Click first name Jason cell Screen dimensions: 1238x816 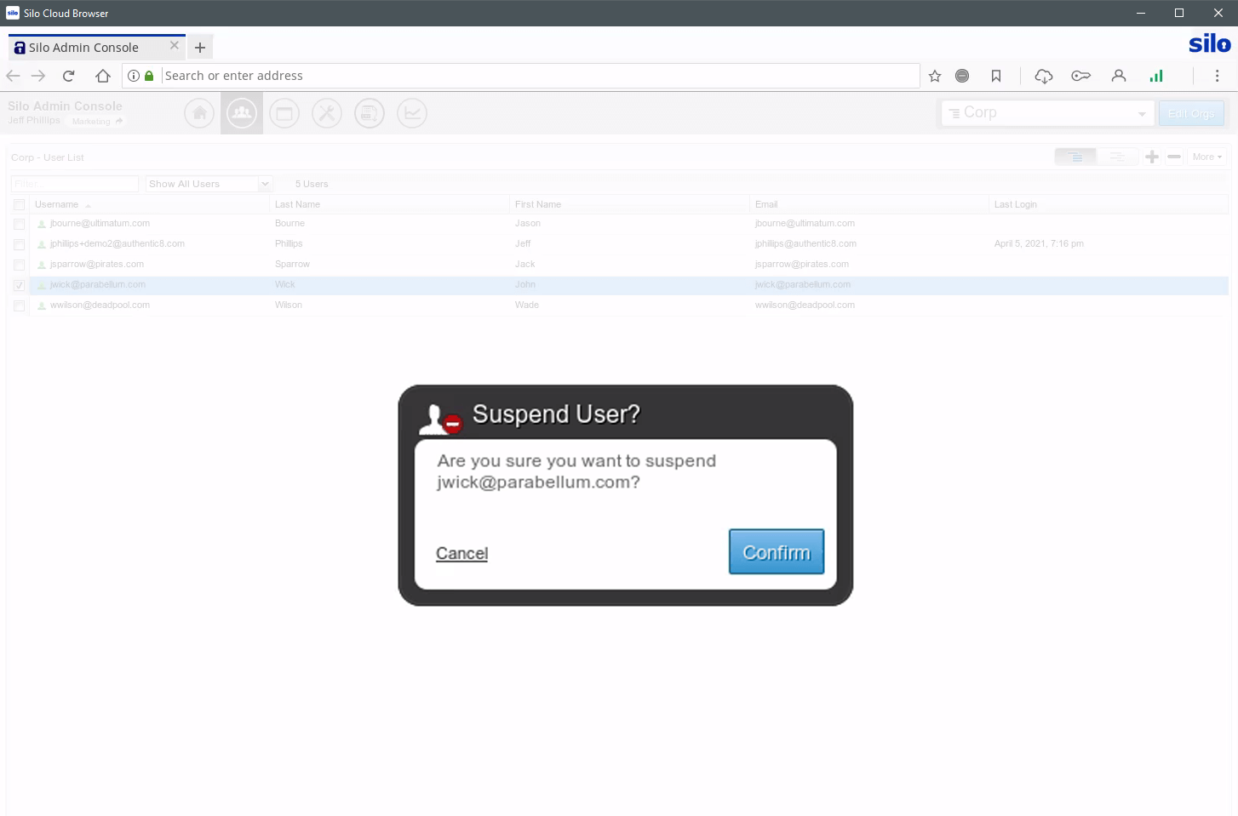[x=528, y=223]
